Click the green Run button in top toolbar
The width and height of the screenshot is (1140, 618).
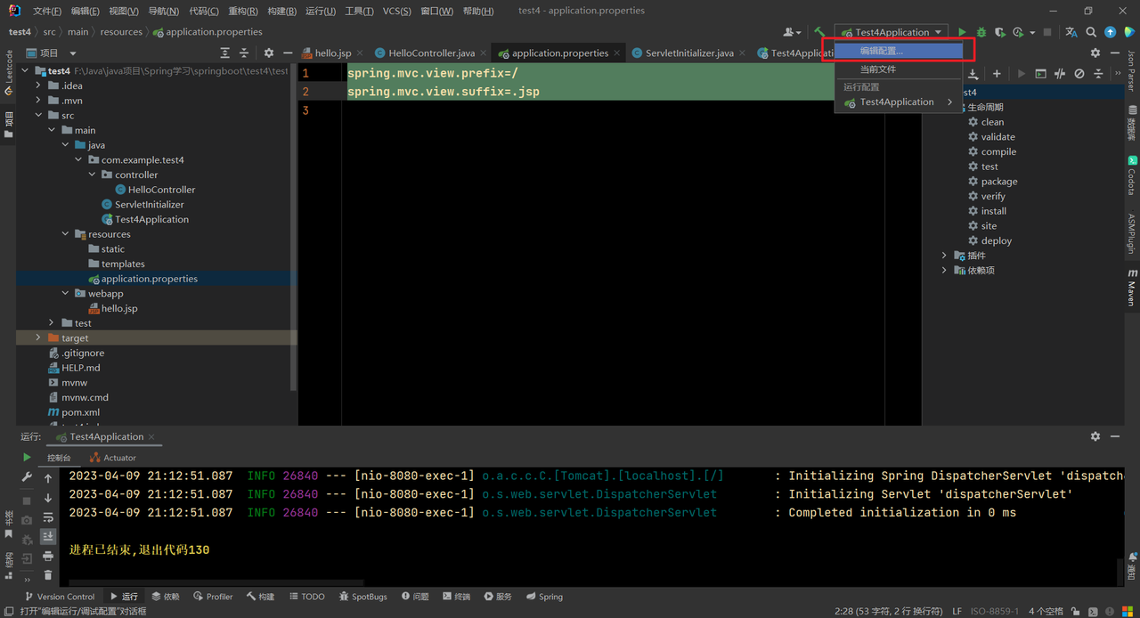pos(962,32)
